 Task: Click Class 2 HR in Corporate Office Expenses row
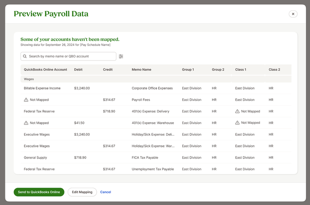(271, 88)
